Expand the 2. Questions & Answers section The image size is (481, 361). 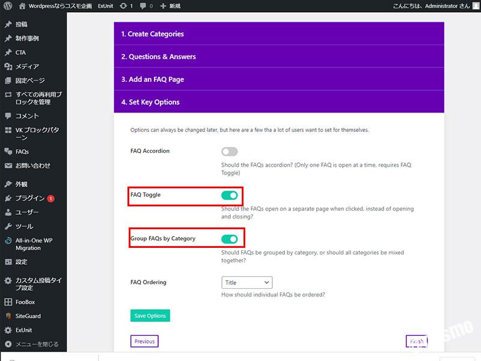278,57
